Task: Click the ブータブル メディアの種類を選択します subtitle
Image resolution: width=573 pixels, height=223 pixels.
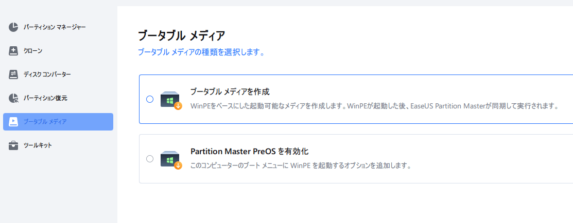Action: click(201, 52)
